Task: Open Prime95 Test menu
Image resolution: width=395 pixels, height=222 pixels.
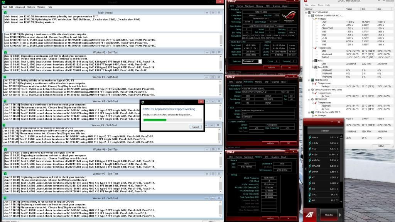Action: point(5,7)
